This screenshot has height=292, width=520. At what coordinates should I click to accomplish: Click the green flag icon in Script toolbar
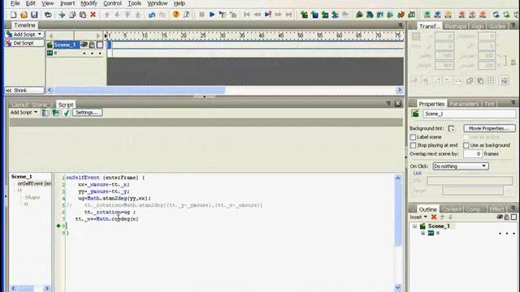click(x=56, y=113)
